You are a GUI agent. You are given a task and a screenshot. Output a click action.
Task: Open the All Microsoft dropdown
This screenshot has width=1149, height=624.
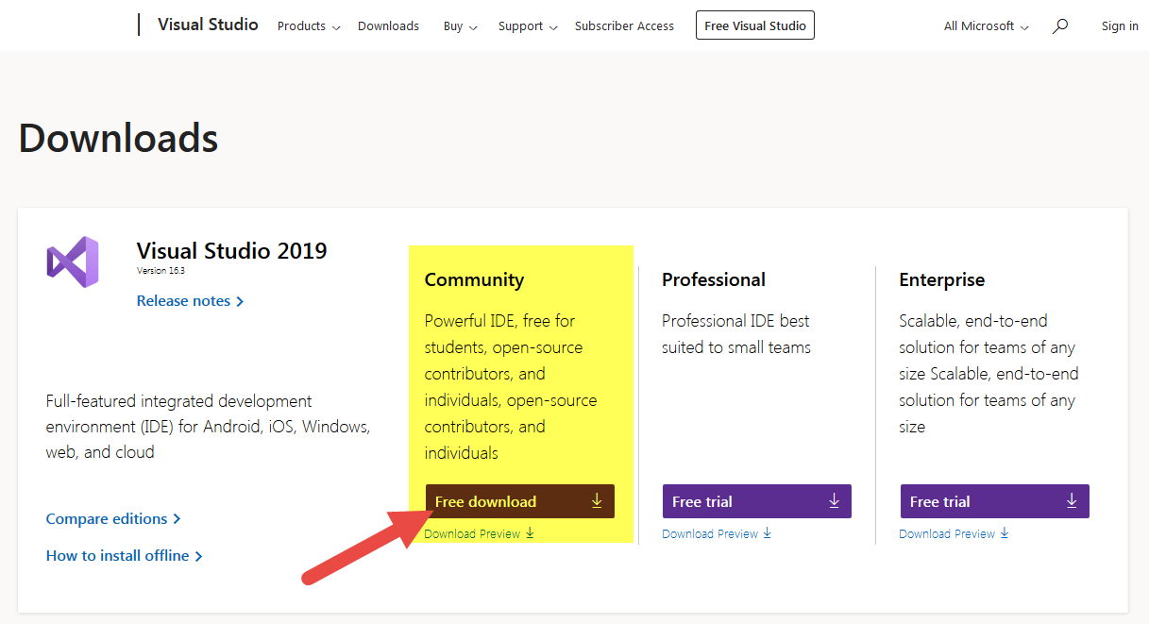985,25
